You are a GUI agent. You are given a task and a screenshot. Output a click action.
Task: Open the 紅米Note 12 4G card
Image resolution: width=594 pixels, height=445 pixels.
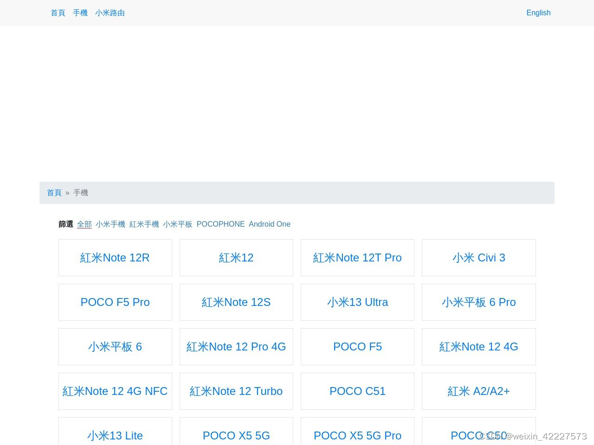pos(479,347)
